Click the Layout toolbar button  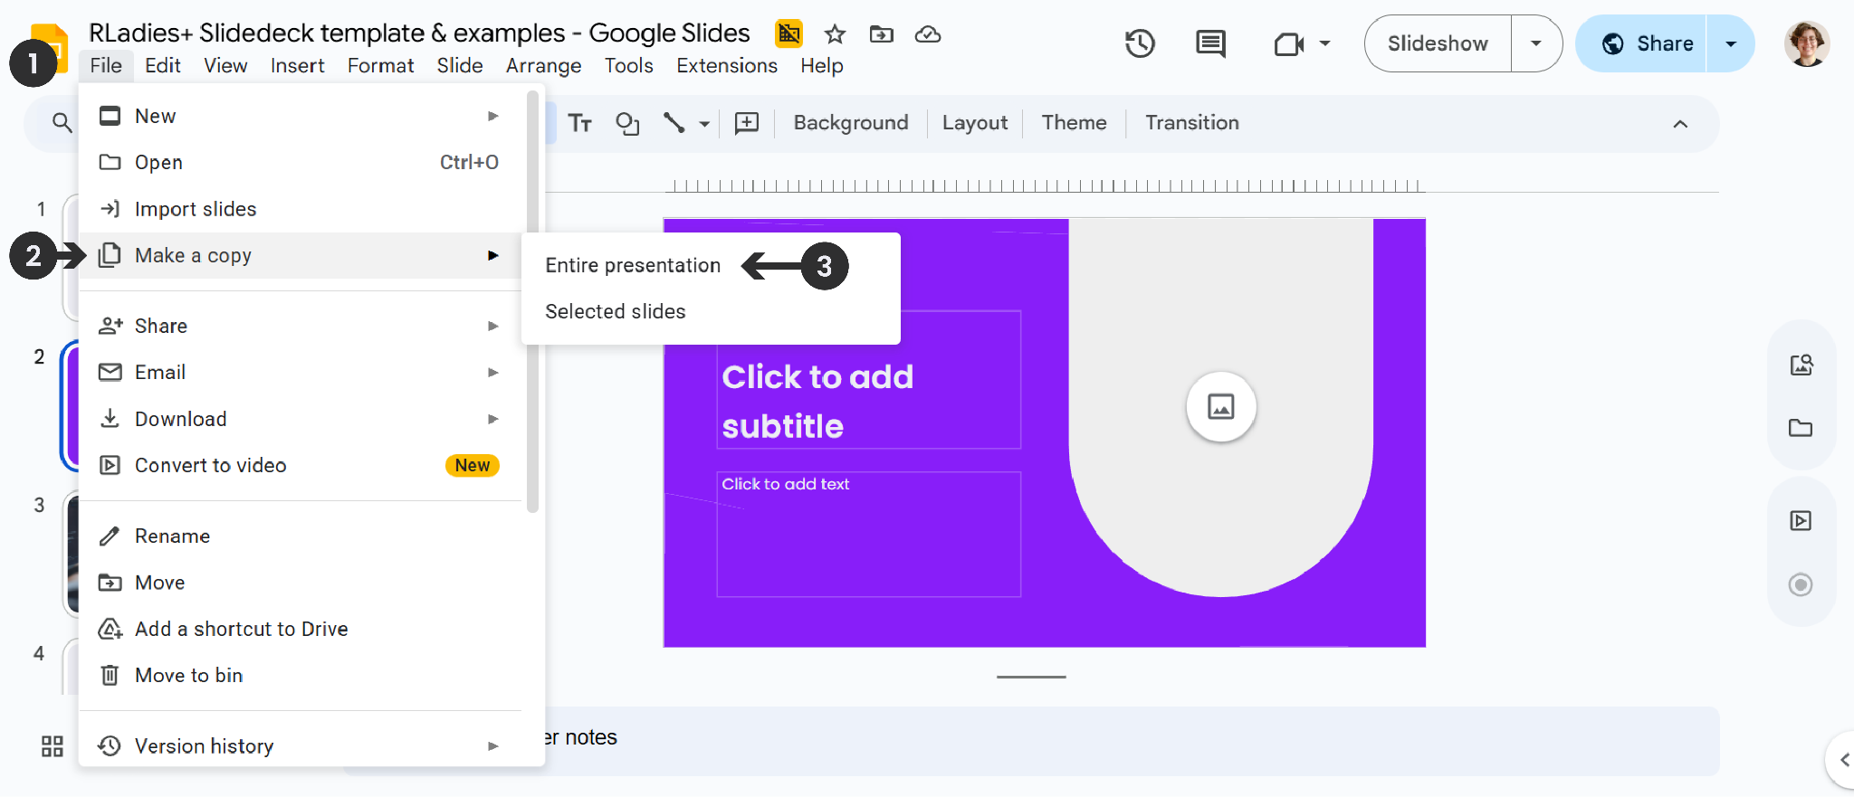975,123
